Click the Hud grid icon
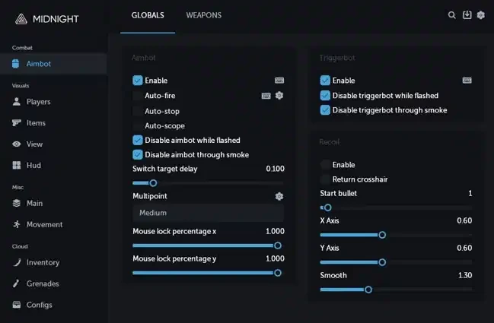 coord(17,165)
